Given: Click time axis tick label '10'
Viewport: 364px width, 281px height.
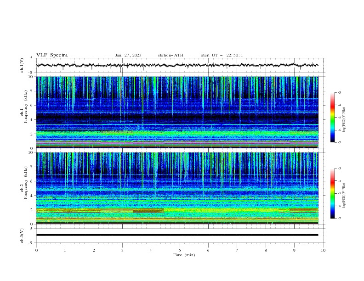Looking at the screenshot, I should click(x=323, y=250).
